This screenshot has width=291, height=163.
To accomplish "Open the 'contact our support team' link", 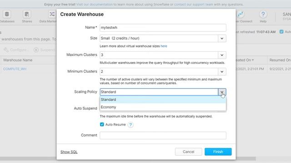I will 194,4.
